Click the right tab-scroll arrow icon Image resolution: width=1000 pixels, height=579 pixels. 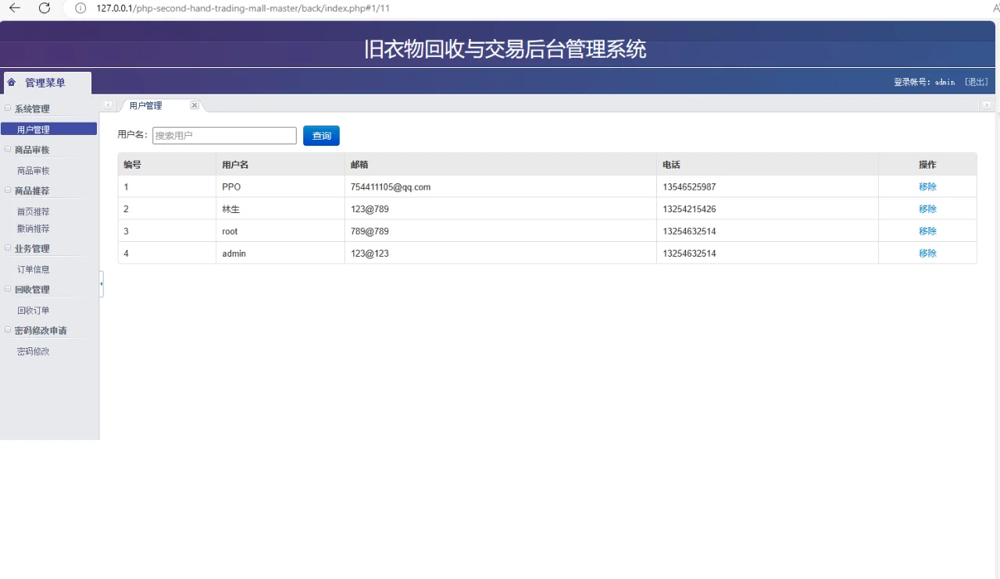[x=987, y=105]
